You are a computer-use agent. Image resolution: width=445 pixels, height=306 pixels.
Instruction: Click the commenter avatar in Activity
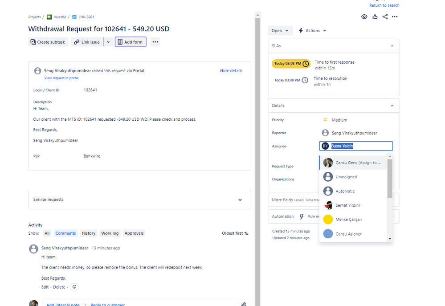pyautogui.click(x=33, y=249)
